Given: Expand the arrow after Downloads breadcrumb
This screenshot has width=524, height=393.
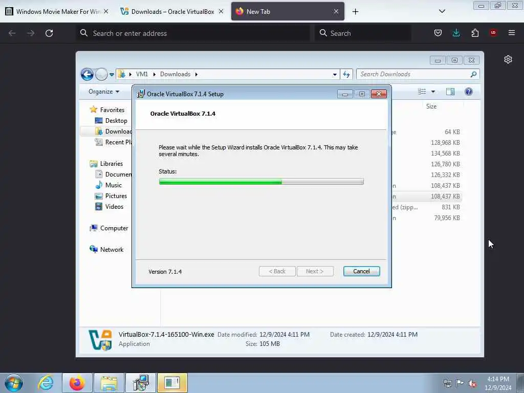Looking at the screenshot, I should 196,74.
